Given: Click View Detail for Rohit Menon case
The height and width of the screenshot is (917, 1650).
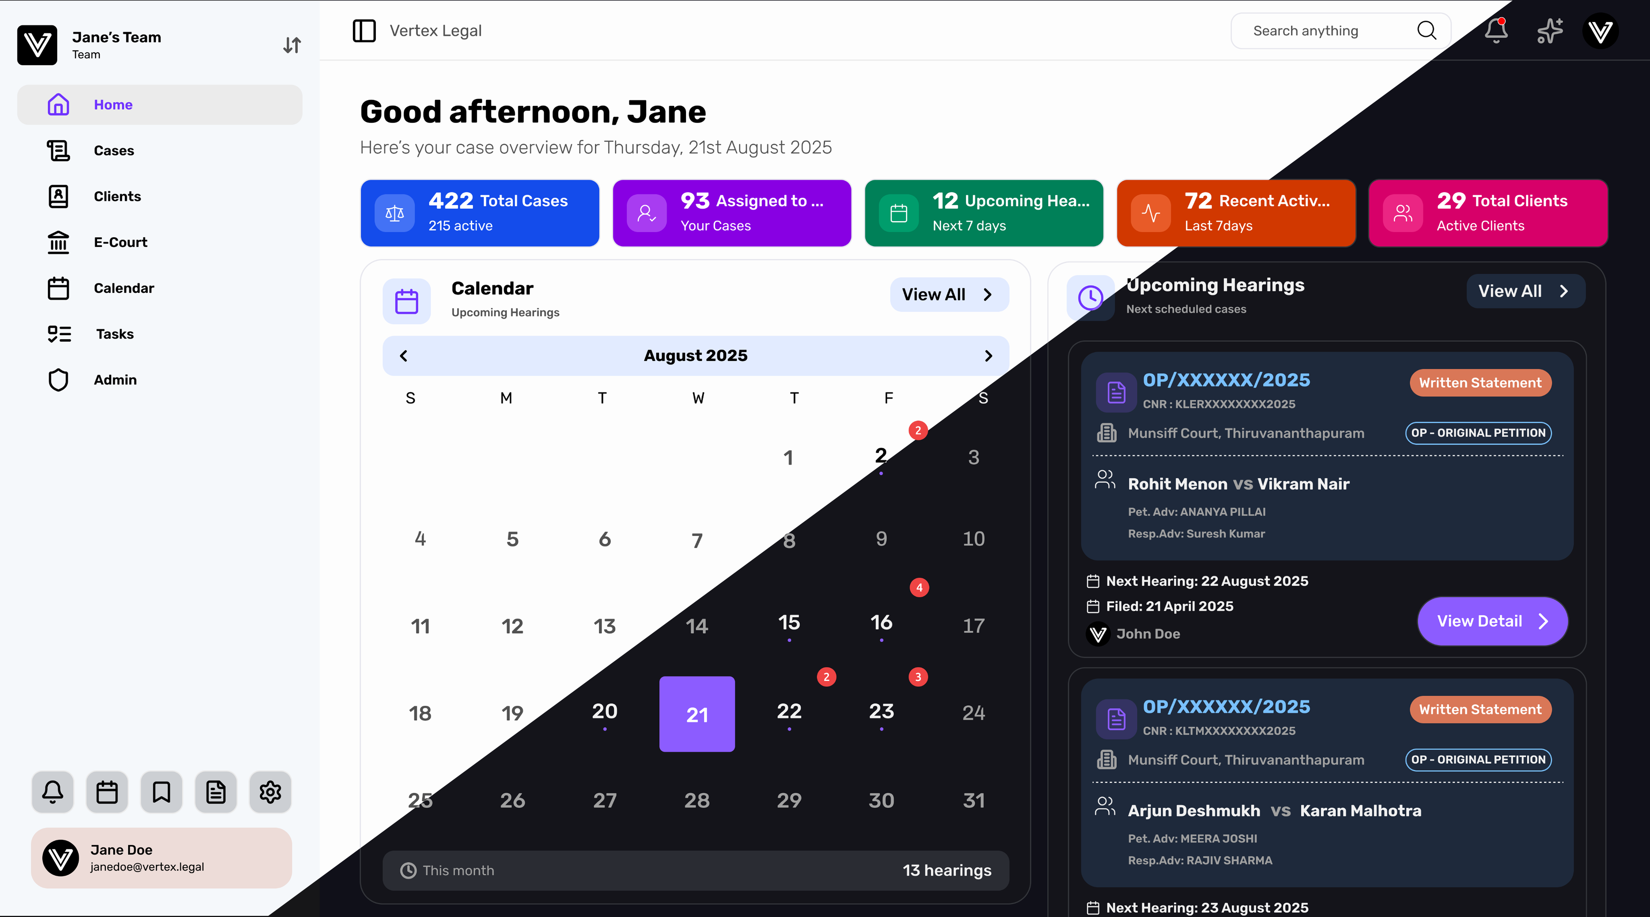Looking at the screenshot, I should [1492, 621].
